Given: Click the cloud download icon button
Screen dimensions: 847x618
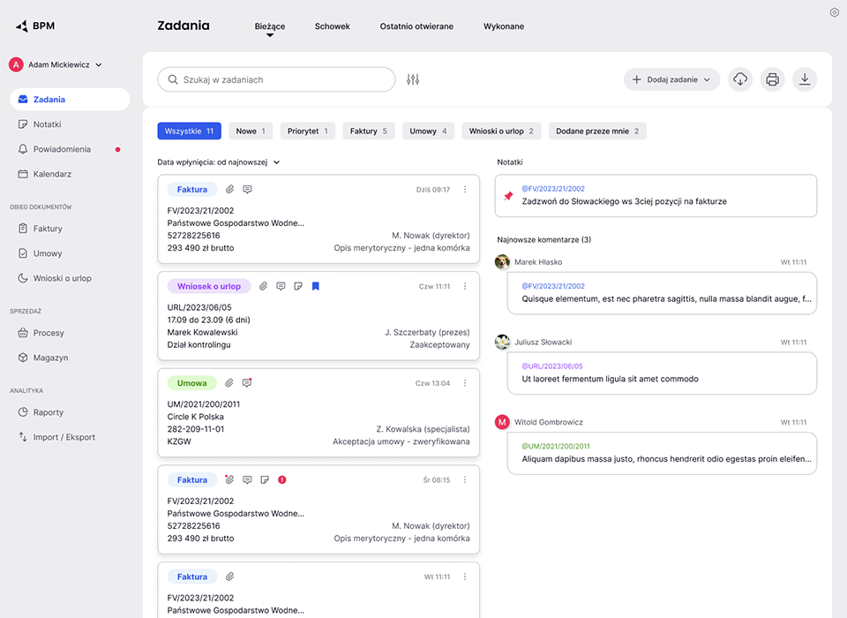Looking at the screenshot, I should coord(740,79).
